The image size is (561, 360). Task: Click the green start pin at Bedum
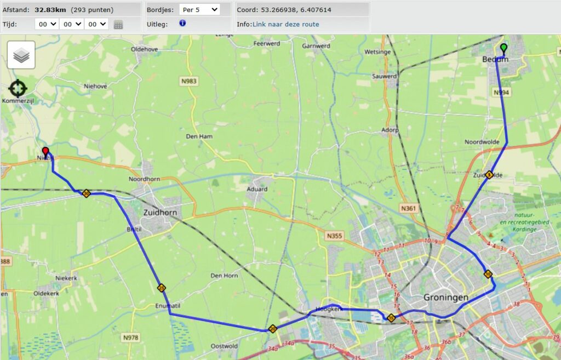(x=504, y=49)
